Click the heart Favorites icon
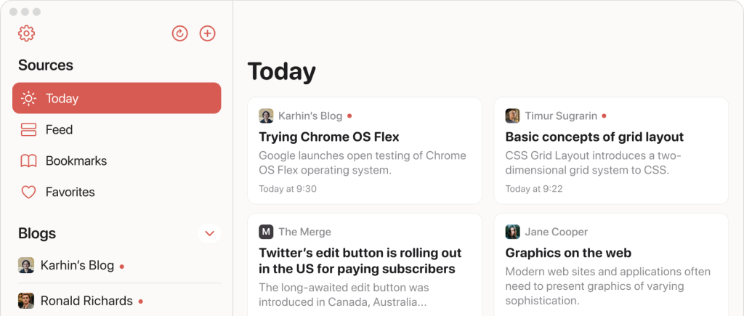This screenshot has height=316, width=744. click(28, 193)
